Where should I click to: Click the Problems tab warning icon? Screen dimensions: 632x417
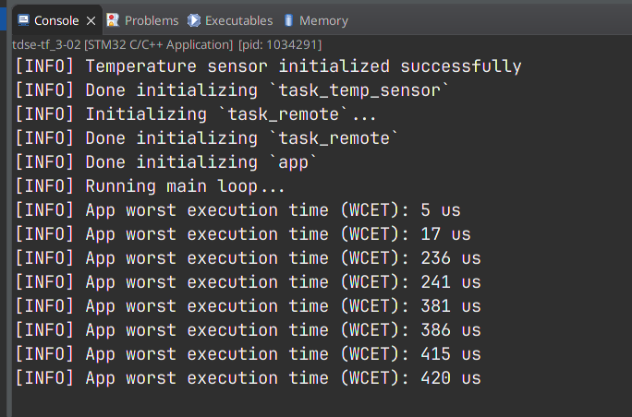113,20
